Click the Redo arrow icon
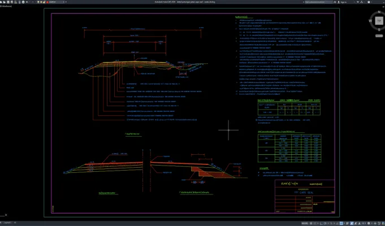This screenshot has width=385, height=226. pos(33,2)
